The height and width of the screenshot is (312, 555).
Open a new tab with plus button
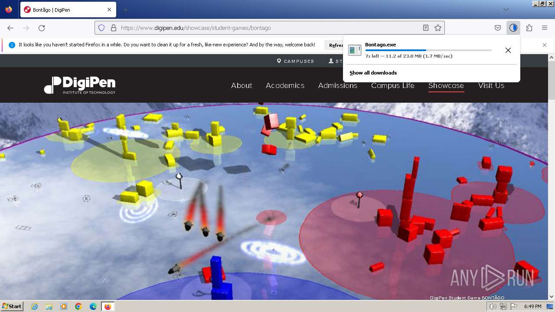[125, 10]
